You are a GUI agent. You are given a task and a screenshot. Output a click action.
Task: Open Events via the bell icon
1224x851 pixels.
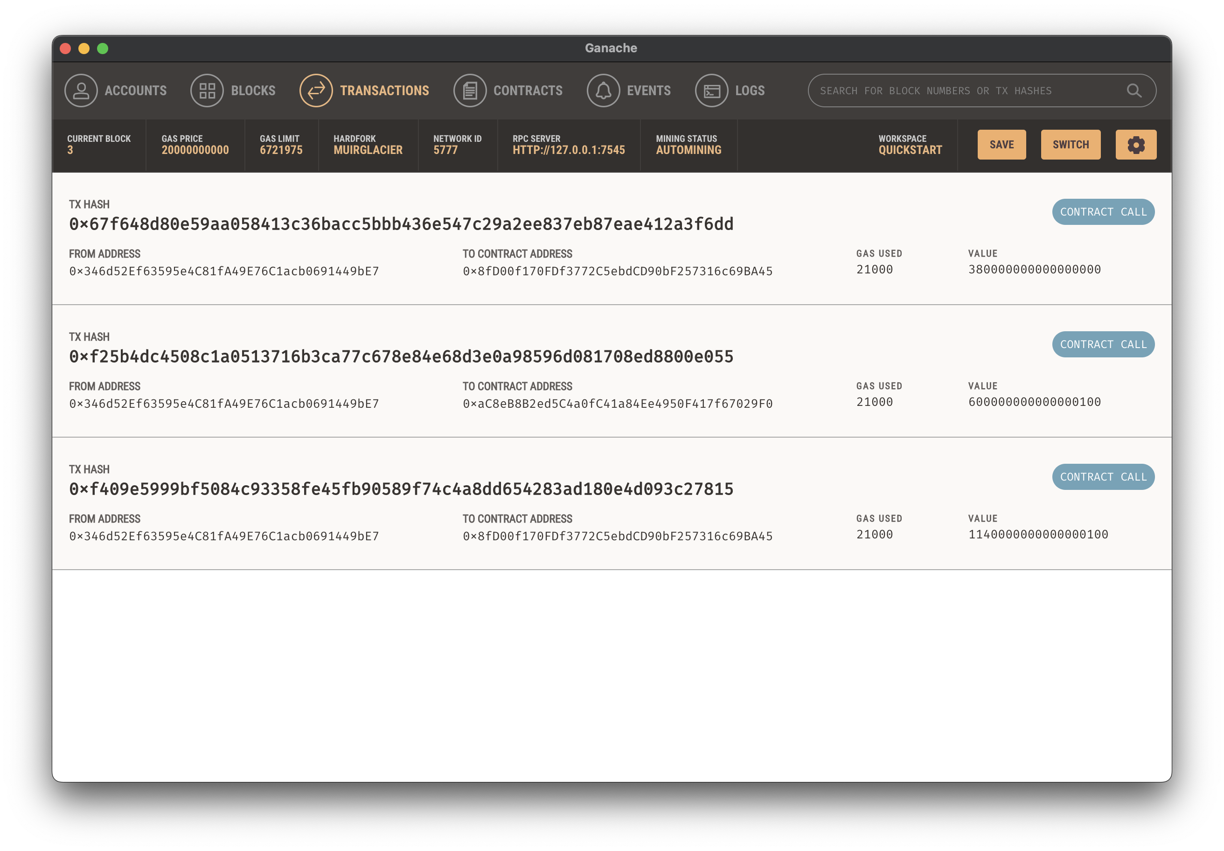click(x=603, y=90)
